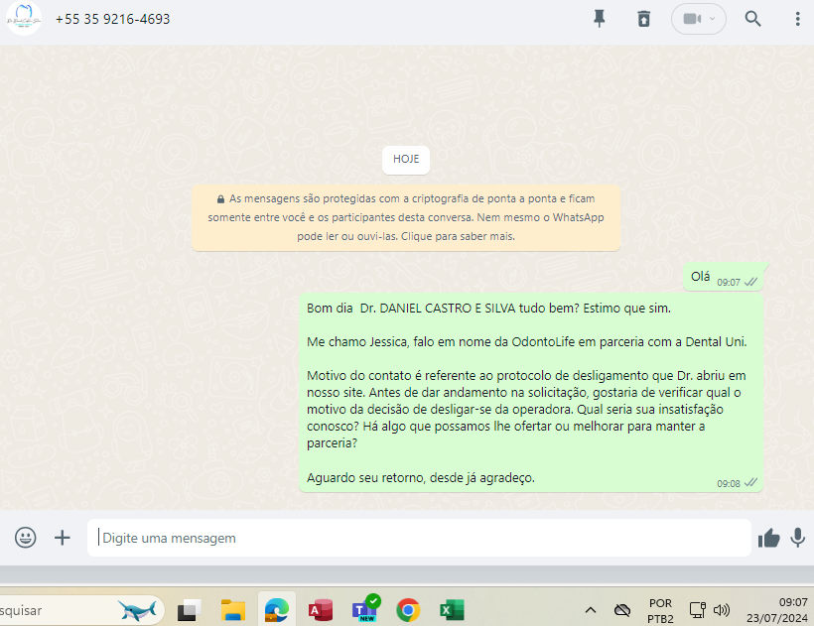Screen dimensions: 814x626
Task: Click the Windows taskbar search box
Action: pos(80,610)
